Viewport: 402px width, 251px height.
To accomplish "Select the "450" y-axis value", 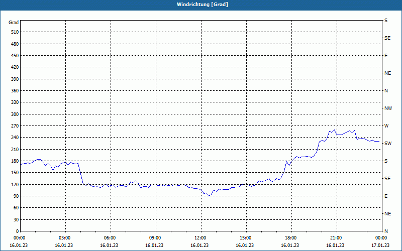I will coord(15,56).
